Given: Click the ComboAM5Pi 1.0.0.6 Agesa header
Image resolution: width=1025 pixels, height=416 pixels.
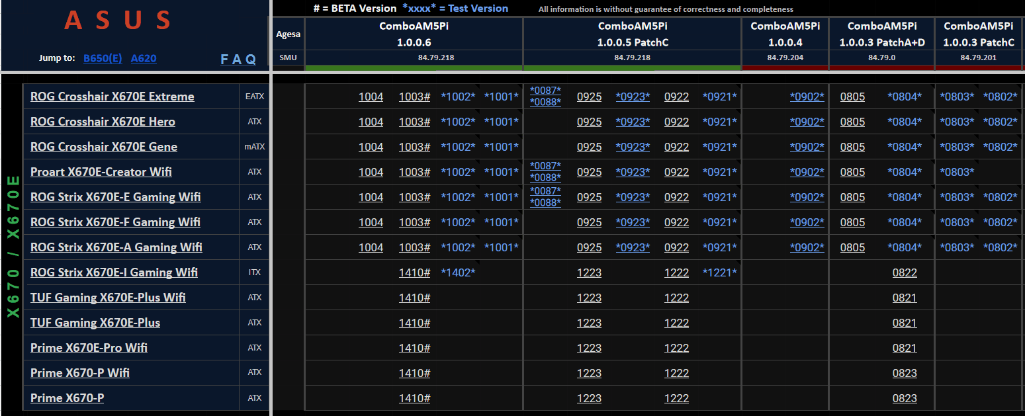Looking at the screenshot, I should click(x=414, y=34).
